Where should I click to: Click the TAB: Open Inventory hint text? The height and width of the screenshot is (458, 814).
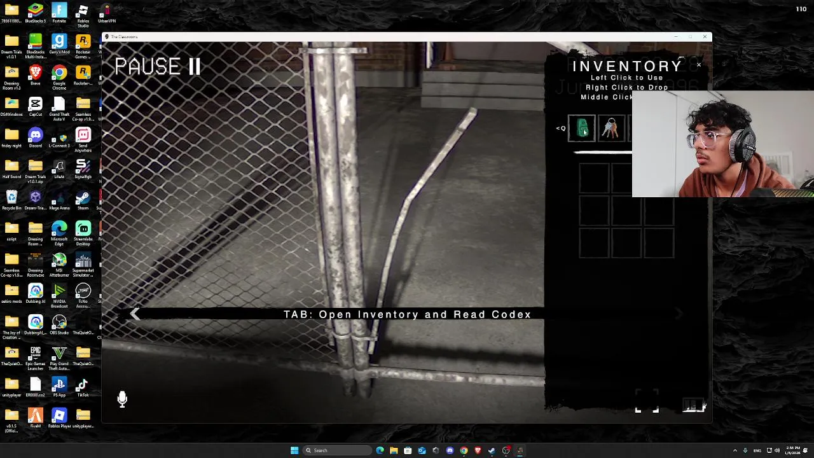pyautogui.click(x=407, y=314)
